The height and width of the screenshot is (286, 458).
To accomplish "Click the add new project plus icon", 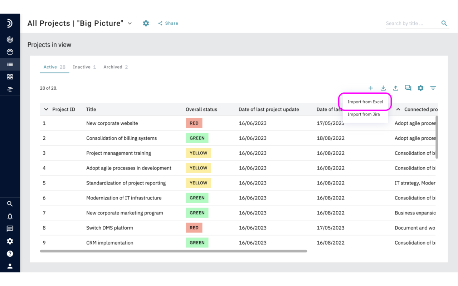I will click(x=371, y=88).
